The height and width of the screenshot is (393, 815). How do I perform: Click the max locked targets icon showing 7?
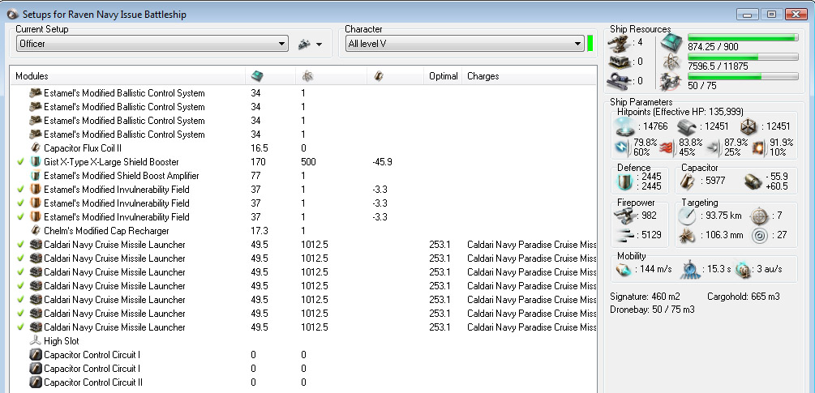(x=757, y=216)
